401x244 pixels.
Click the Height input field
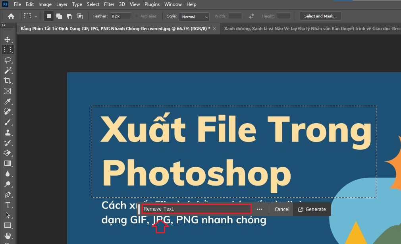point(284,16)
